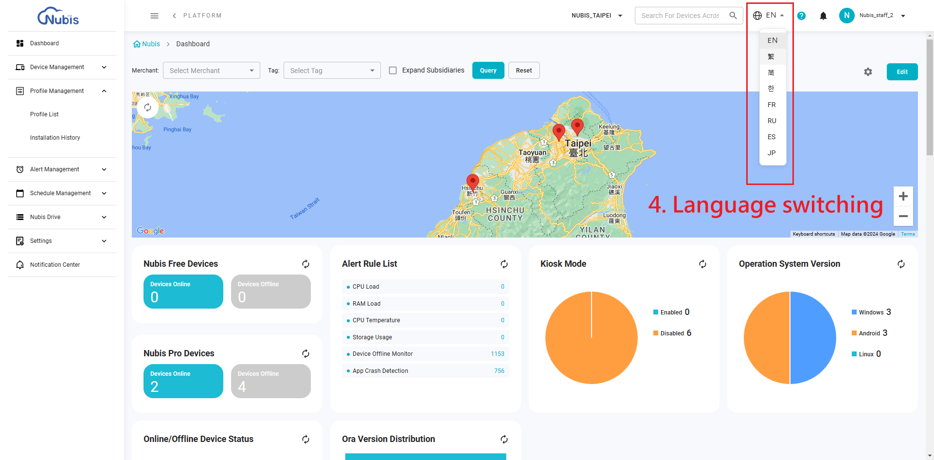The image size is (934, 460).
Task: Refresh the Alert Rule List card
Action: coord(504,264)
